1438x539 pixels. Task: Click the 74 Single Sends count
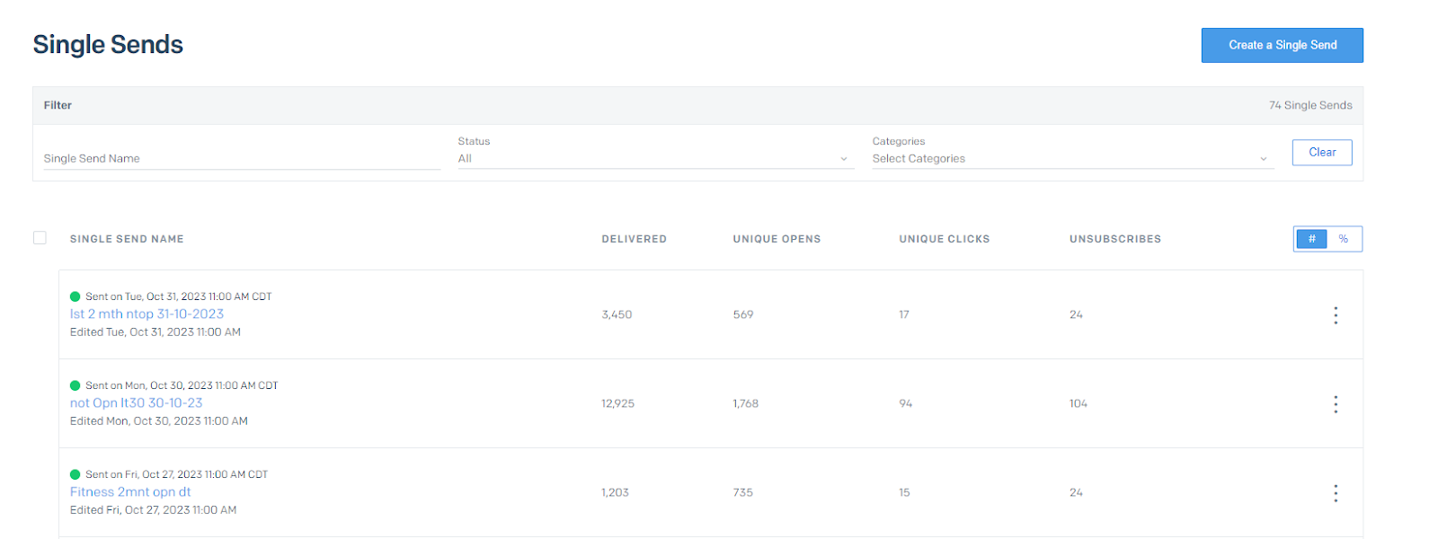click(x=1310, y=105)
